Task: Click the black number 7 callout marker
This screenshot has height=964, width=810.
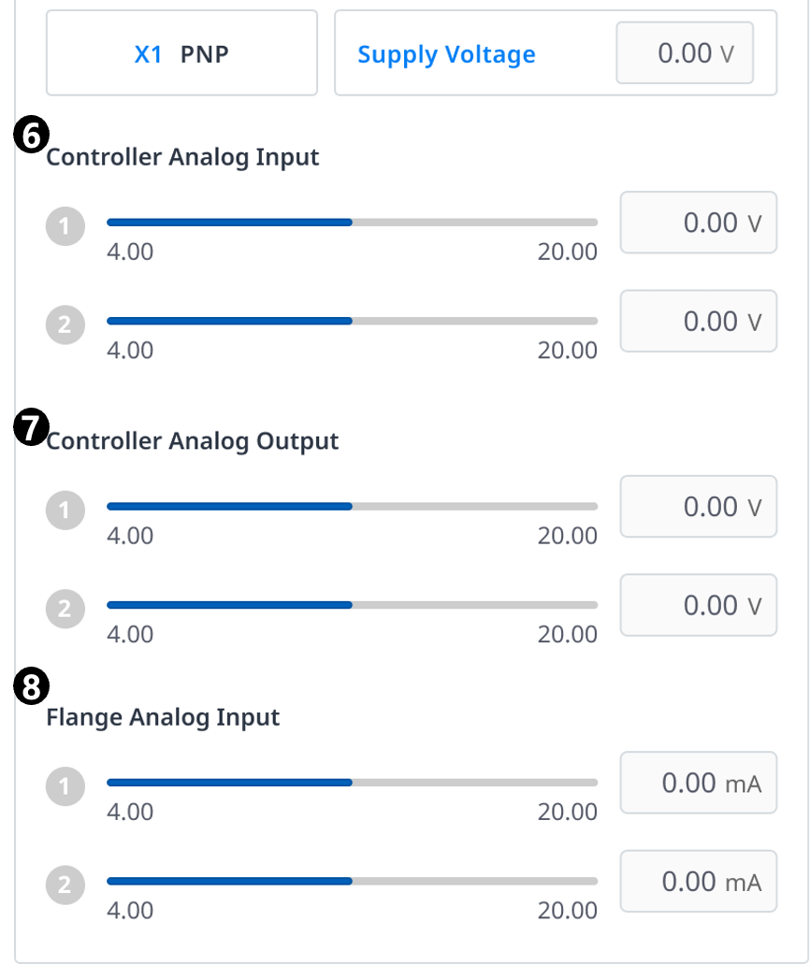Action: pos(29,429)
